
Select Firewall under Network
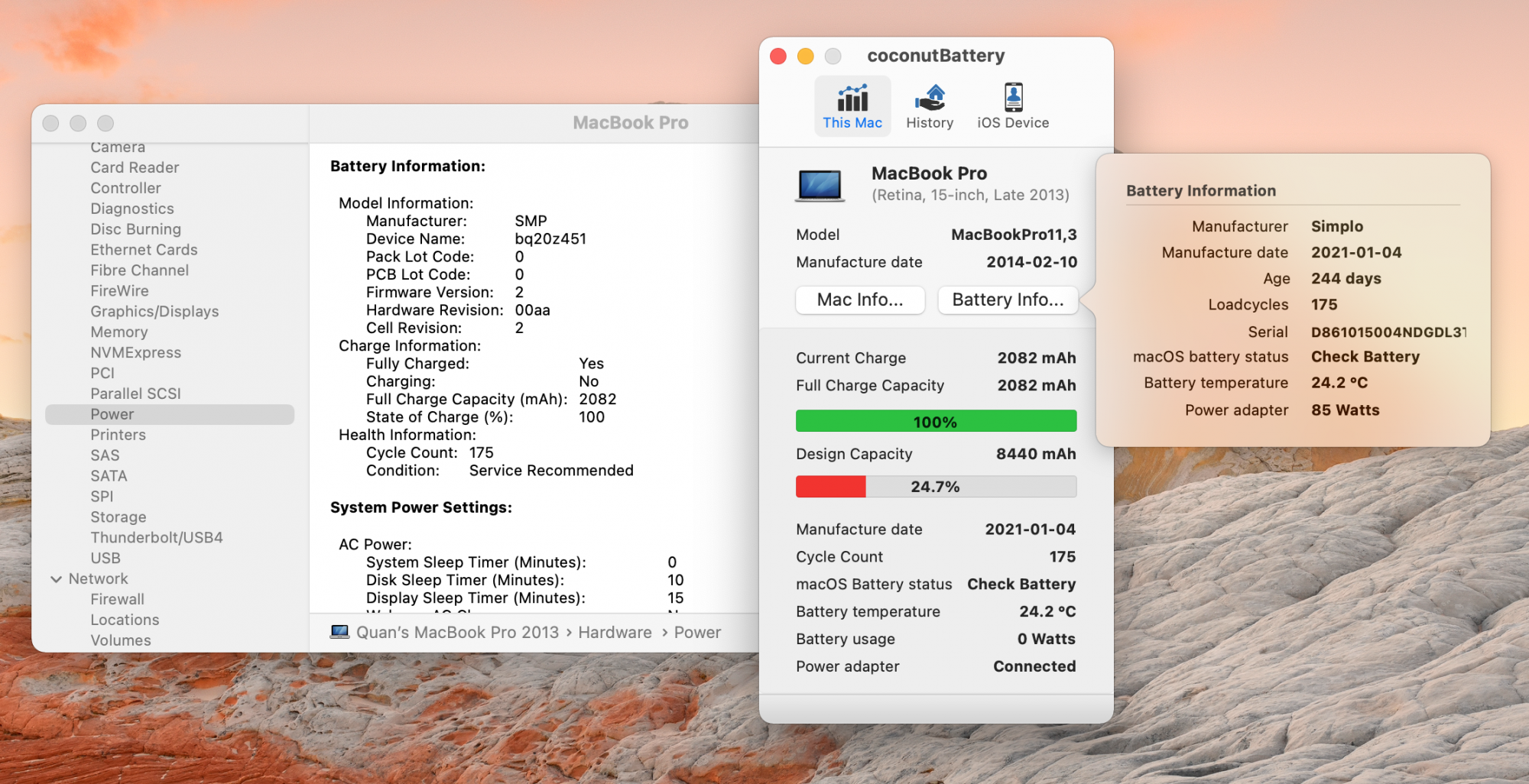[117, 600]
